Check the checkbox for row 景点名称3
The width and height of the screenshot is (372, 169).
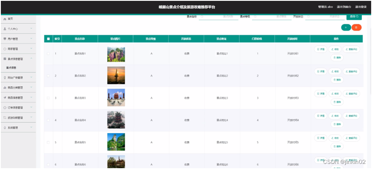click(48, 98)
